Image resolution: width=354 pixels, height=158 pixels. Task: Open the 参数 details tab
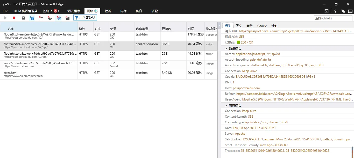(x=250, y=26)
